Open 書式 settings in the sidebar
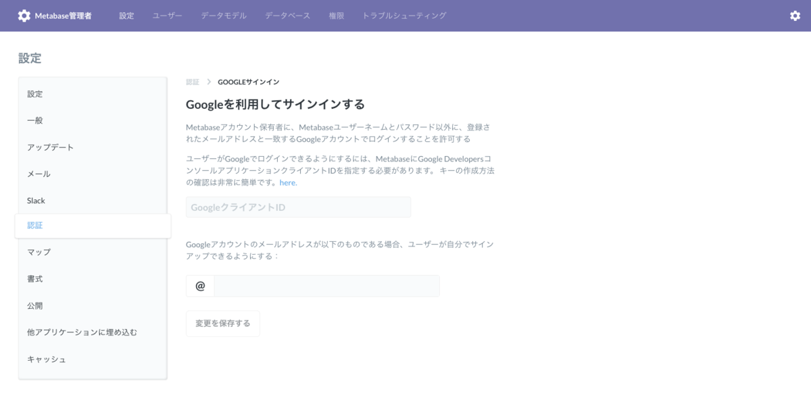The image size is (811, 404). pos(93,278)
